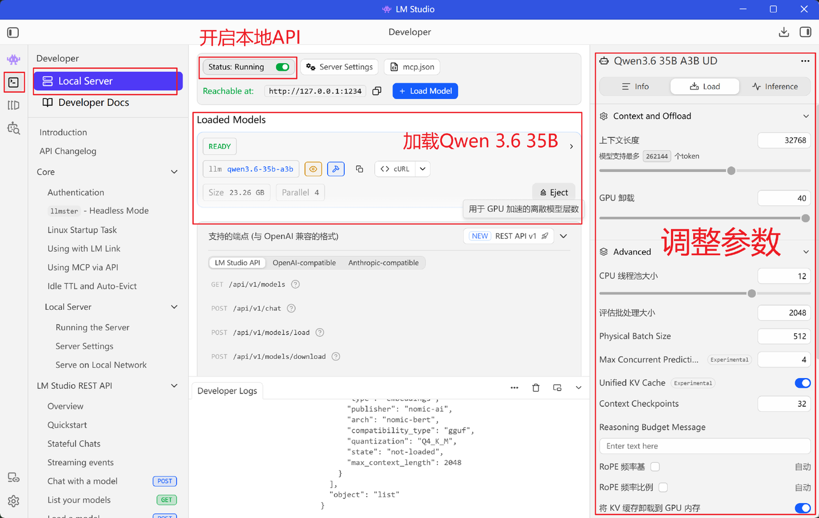This screenshot has height=518, width=819.
Task: Toggle the KV cache offload to GPU memory switch
Action: (803, 508)
